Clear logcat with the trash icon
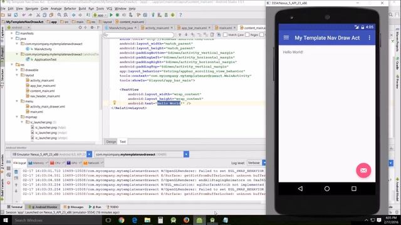 point(16,171)
